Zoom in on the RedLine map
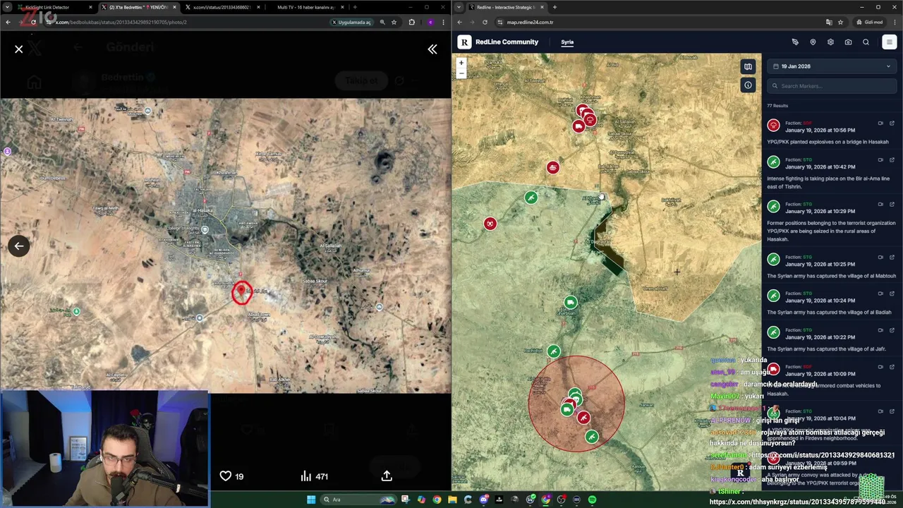This screenshot has height=508, width=903. point(461,63)
